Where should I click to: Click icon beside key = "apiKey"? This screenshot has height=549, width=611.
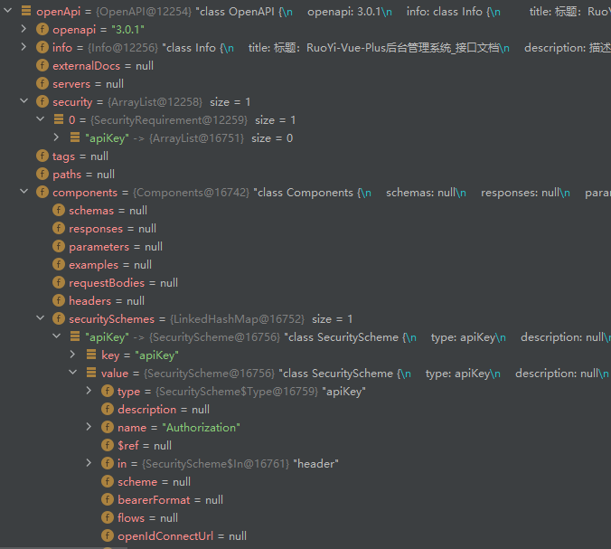tap(91, 355)
